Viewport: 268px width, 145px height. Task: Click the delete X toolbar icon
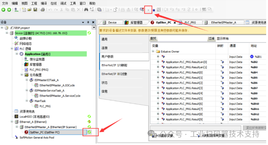tap(79, 10)
